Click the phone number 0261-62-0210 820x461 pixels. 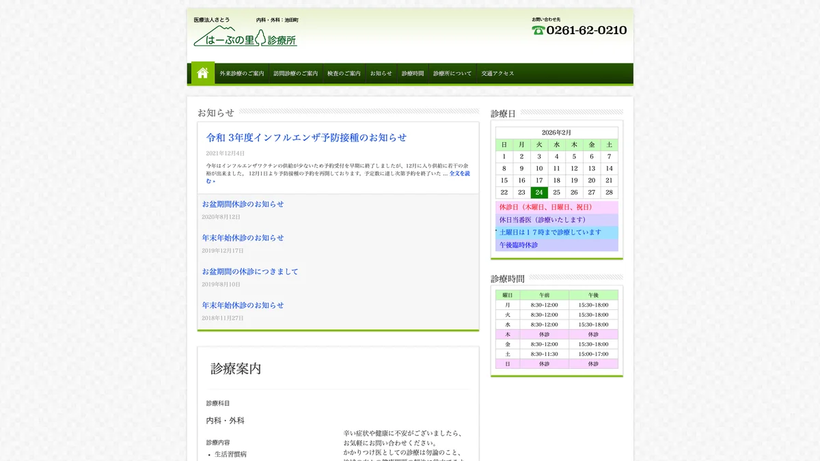[x=586, y=30]
